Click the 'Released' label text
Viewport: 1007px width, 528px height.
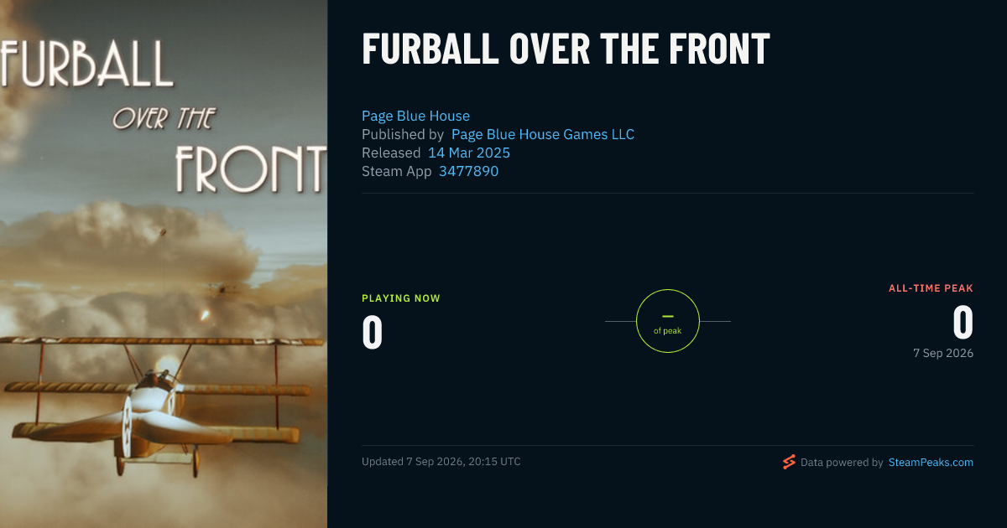tap(391, 153)
